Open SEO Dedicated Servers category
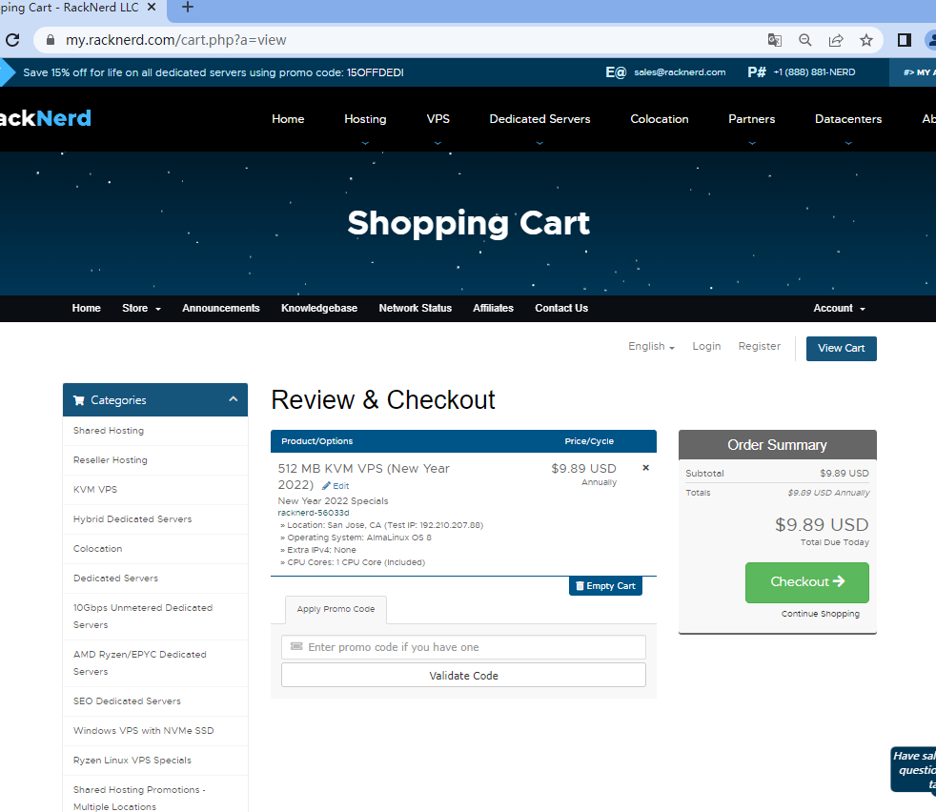The image size is (936, 812). 155,701
